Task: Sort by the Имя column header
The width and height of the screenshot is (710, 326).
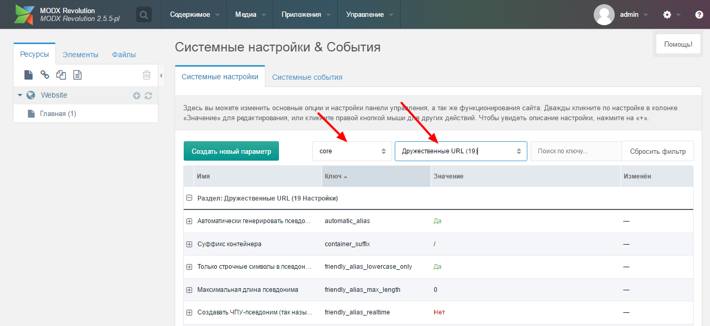Action: pyautogui.click(x=257, y=176)
